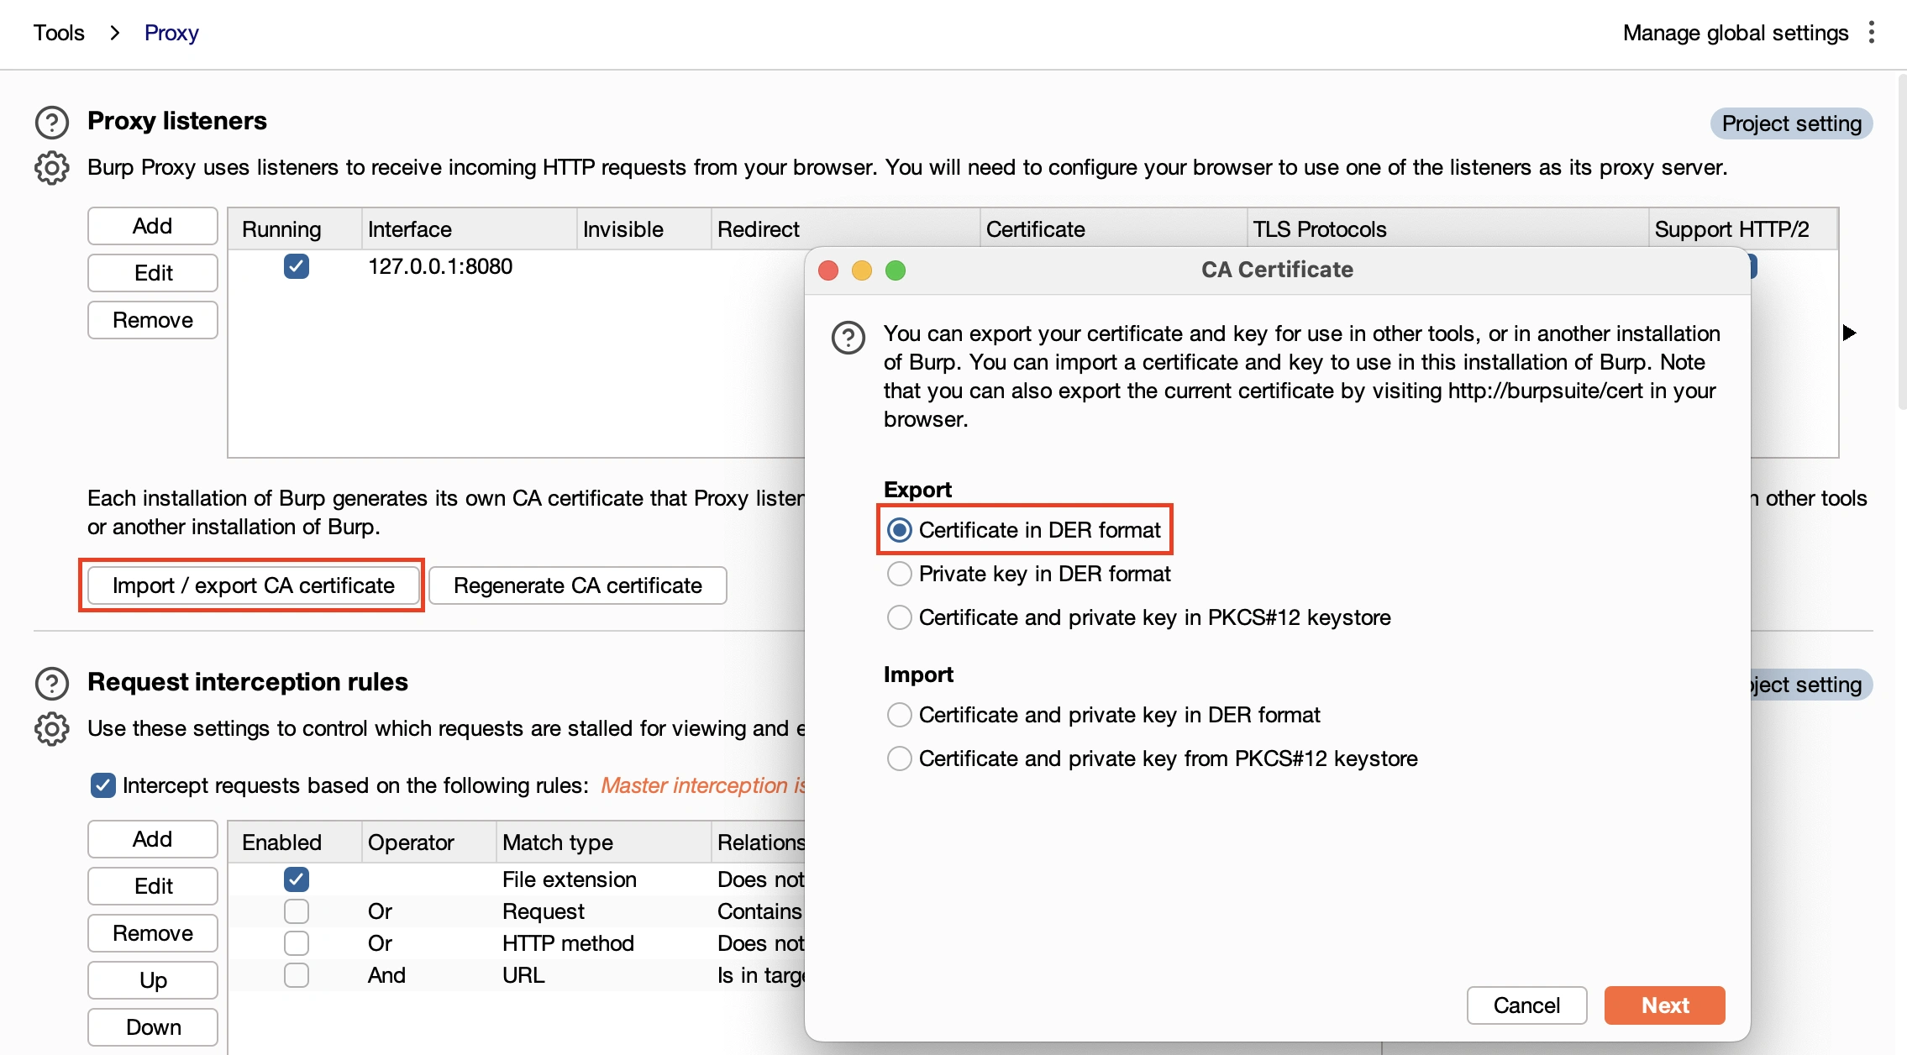Click the Request interception rules help icon
The image size is (1907, 1055).
pyautogui.click(x=51, y=684)
